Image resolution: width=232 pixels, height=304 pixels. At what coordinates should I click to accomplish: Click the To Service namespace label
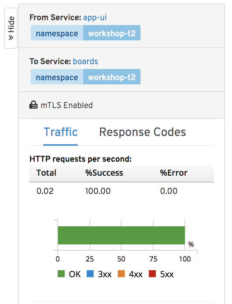[57, 77]
